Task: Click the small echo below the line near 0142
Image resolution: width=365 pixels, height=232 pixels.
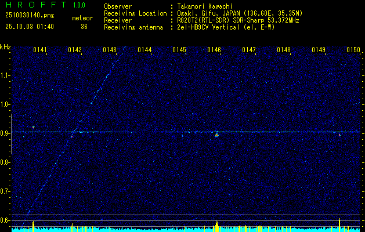Action: coord(72,137)
